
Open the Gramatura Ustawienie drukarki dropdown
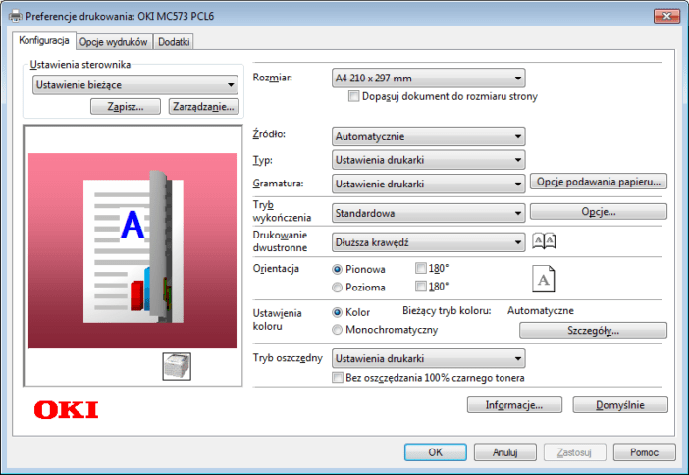point(429,184)
